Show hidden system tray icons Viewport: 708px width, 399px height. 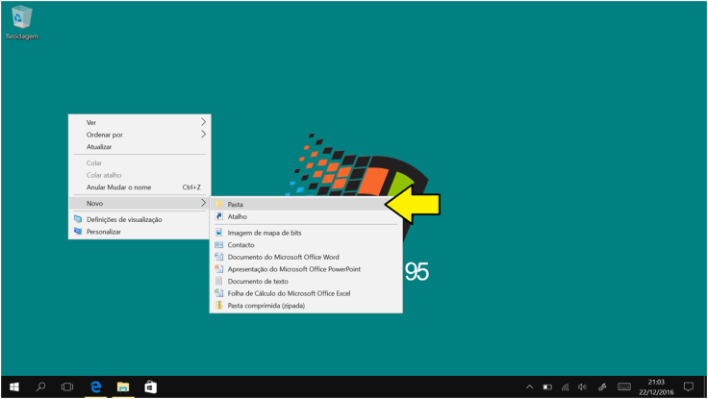[x=530, y=387]
